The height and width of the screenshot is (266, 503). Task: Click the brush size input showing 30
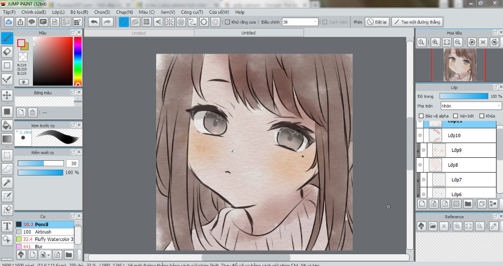tap(73, 164)
